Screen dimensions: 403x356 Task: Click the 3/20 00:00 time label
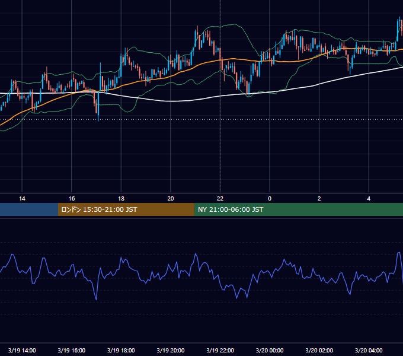click(270, 350)
